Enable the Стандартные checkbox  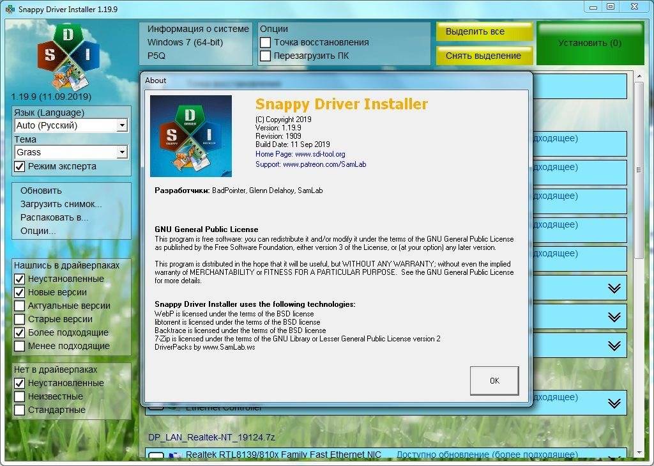20,410
